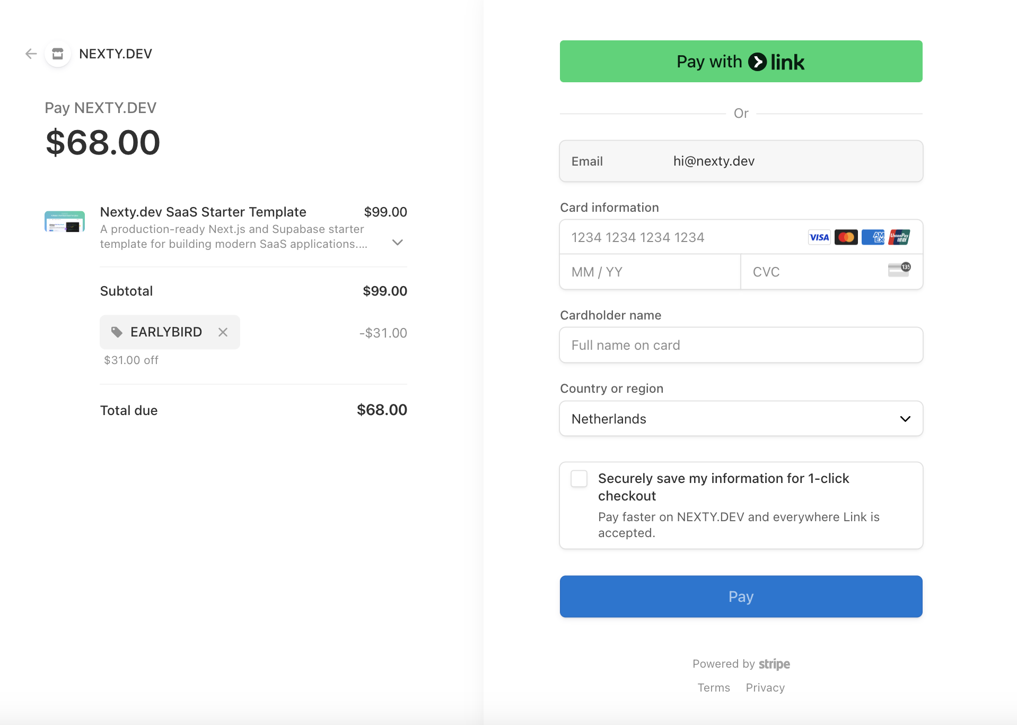Click the Subtotal $99.00 value
Image resolution: width=1017 pixels, height=725 pixels.
(385, 291)
